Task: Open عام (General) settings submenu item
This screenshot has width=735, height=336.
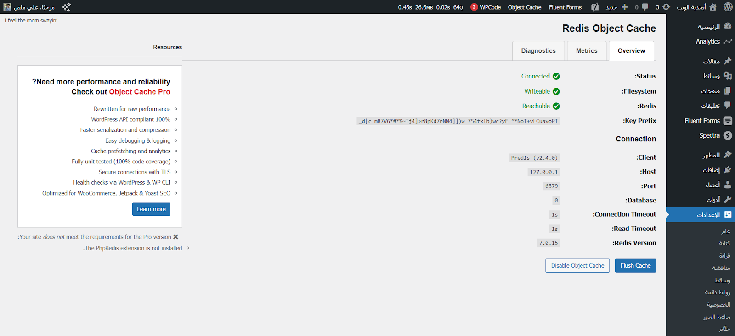Action: [726, 231]
